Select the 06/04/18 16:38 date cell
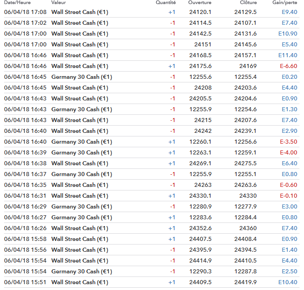The image size is (304, 290). pos(25,163)
